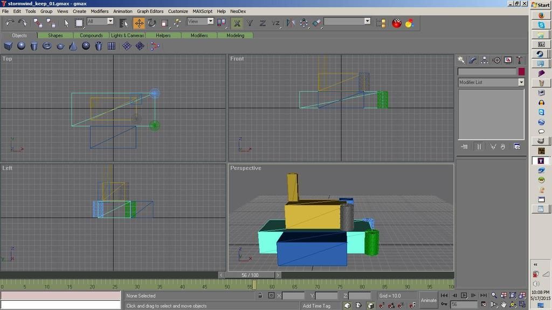Open the Graph Editors menu
Image resolution: width=552 pixels, height=310 pixels.
(150, 11)
